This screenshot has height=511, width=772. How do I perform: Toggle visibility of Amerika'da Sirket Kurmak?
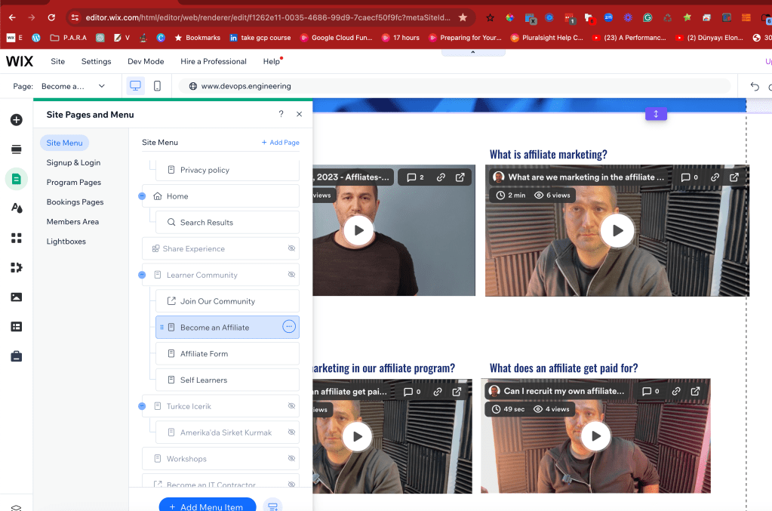[x=291, y=432]
